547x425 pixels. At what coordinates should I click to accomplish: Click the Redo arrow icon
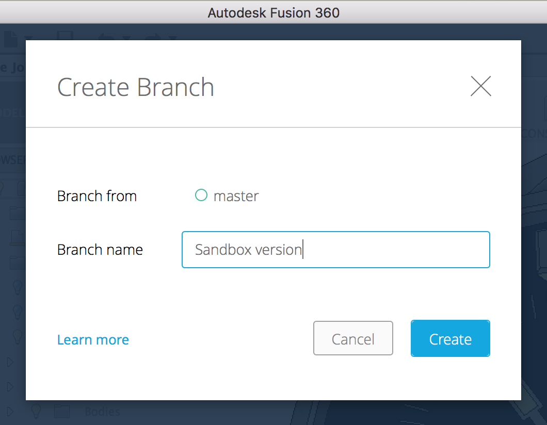click(x=152, y=38)
